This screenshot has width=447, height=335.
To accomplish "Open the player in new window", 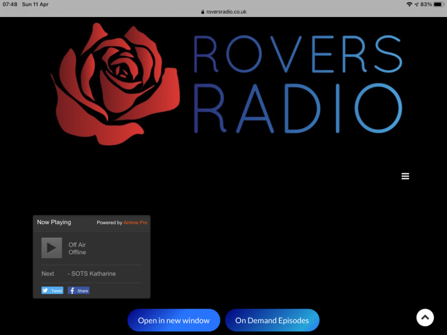I will click(173, 320).
